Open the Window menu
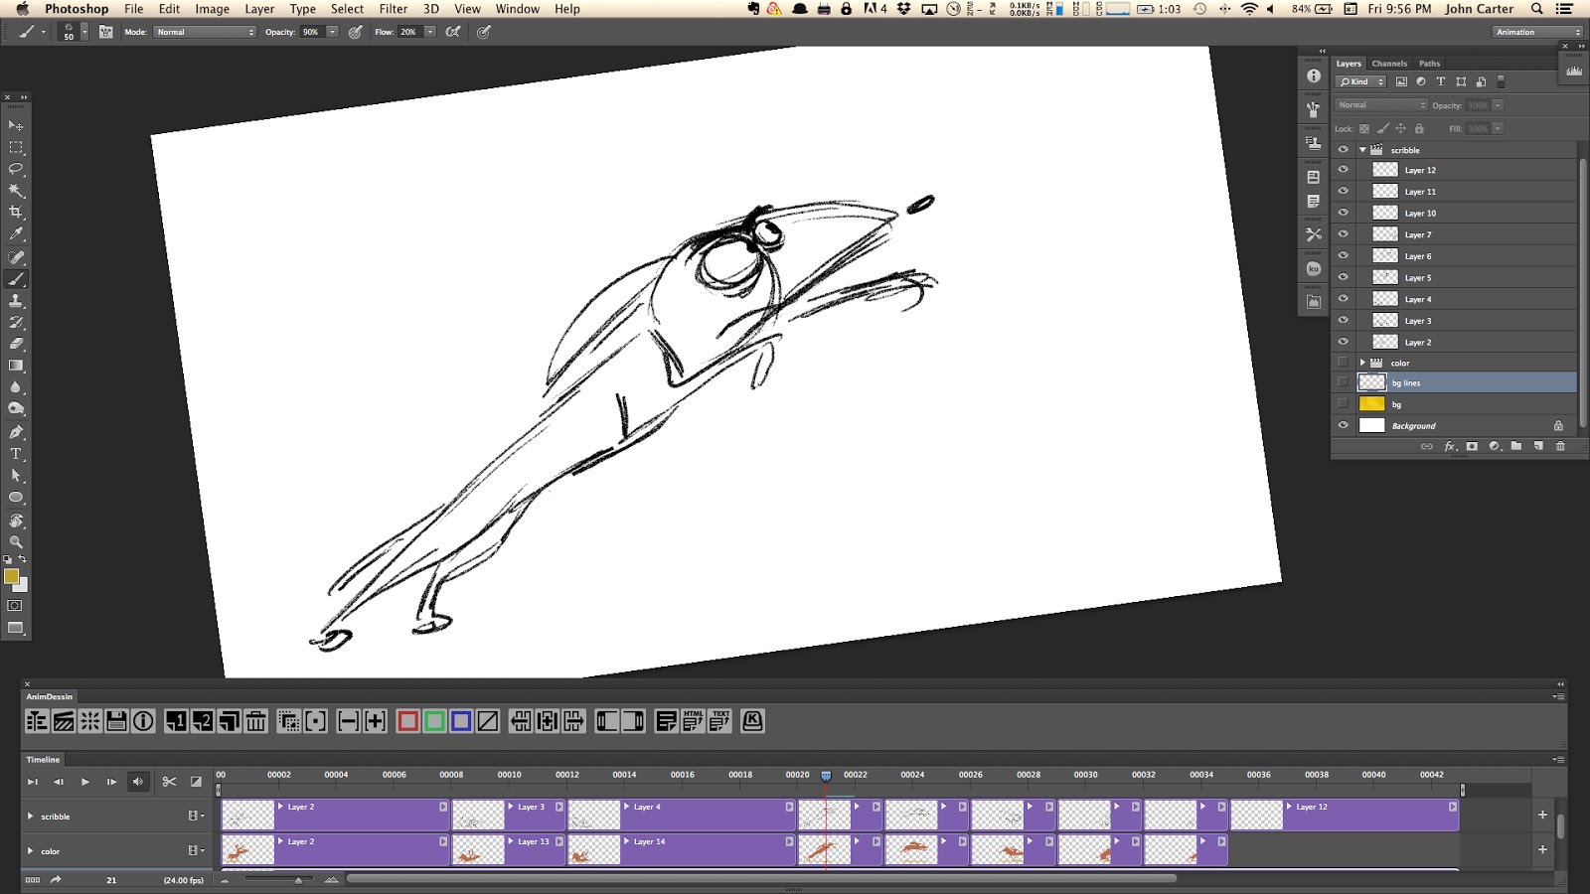Viewport: 1590px width, 894px height. click(x=518, y=9)
